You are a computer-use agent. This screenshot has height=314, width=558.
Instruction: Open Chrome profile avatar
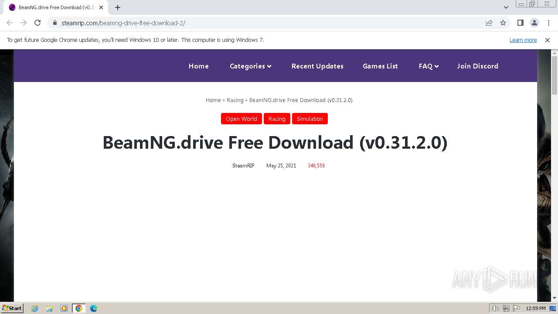point(534,23)
